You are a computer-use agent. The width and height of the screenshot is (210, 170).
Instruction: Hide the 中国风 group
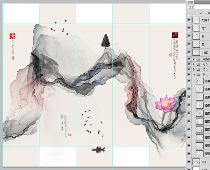pyautogui.click(x=189, y=59)
